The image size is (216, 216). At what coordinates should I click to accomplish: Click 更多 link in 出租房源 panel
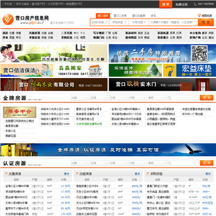click(137, 173)
